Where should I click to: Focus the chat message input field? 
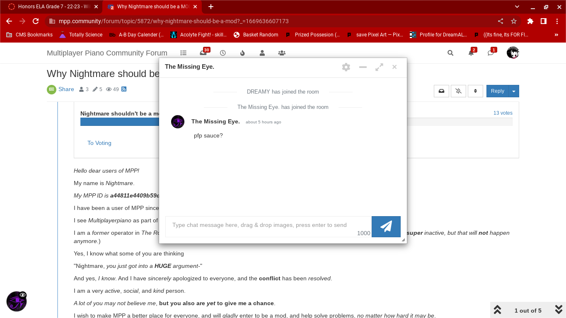268,226
